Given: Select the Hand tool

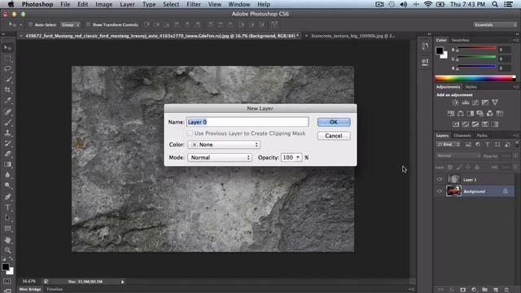Looking at the screenshot, I should pyautogui.click(x=7, y=239).
